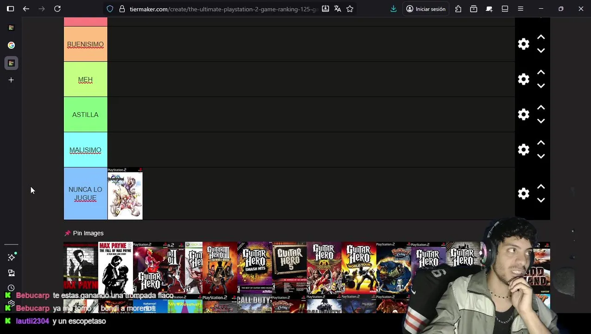Screen dimensions: 591x334
Task: Open the browser hamburger menu
Action: click(x=521, y=9)
